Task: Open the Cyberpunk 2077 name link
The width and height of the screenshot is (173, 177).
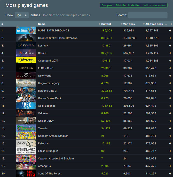Action: tap(48, 61)
